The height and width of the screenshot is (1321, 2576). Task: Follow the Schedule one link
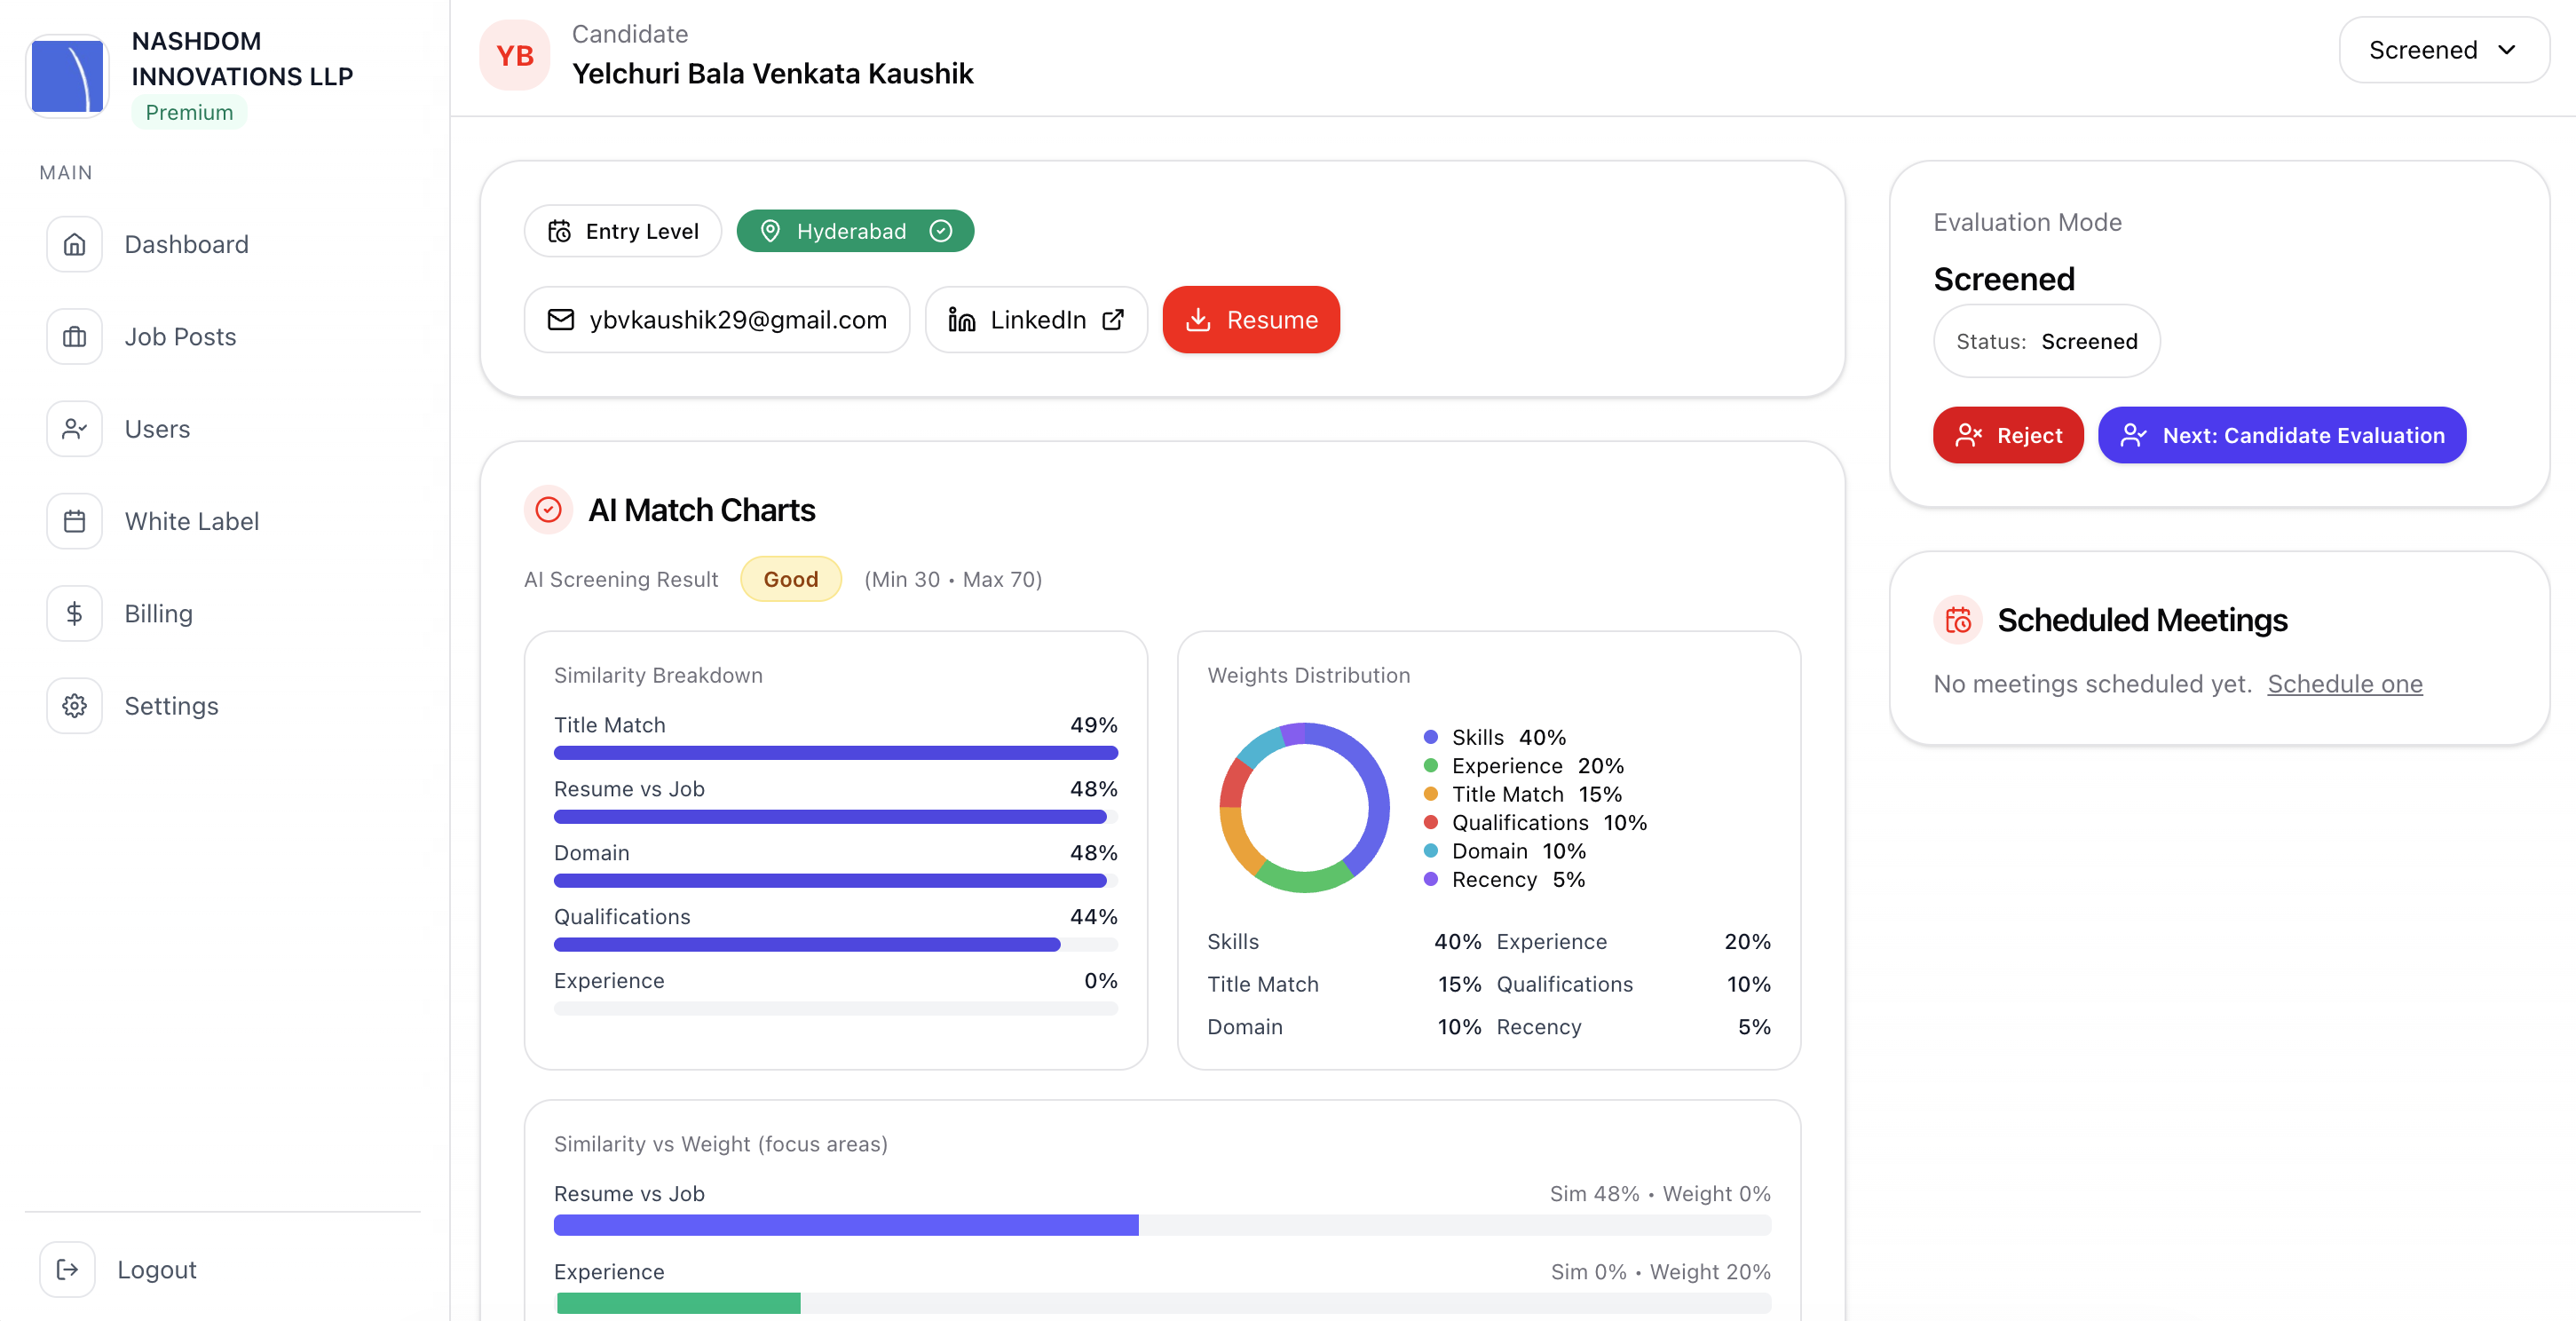[2344, 684]
